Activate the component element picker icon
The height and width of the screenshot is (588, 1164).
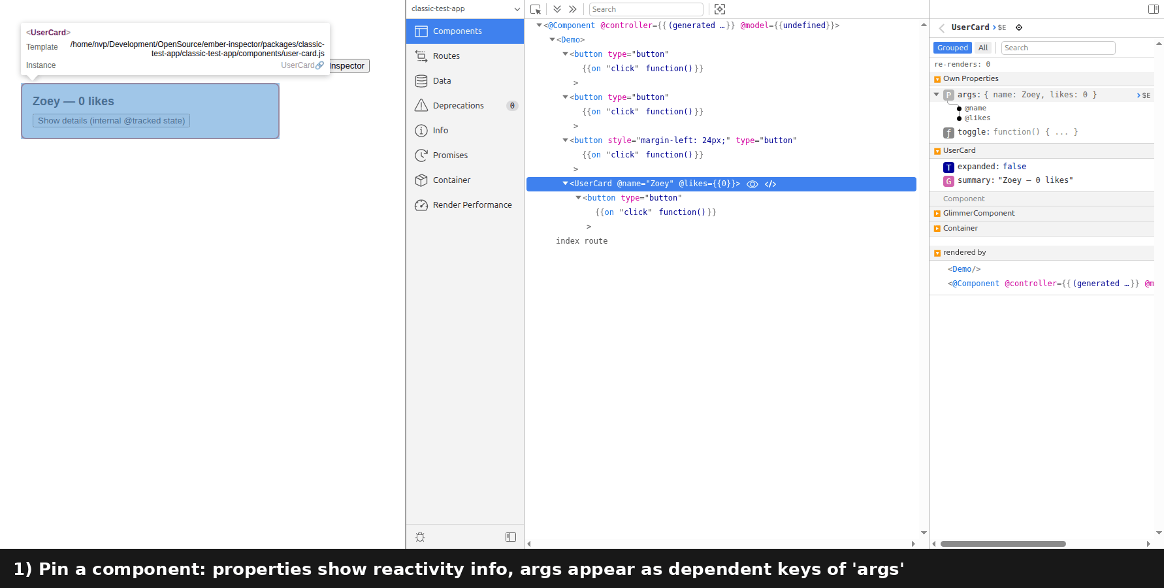[x=536, y=9]
